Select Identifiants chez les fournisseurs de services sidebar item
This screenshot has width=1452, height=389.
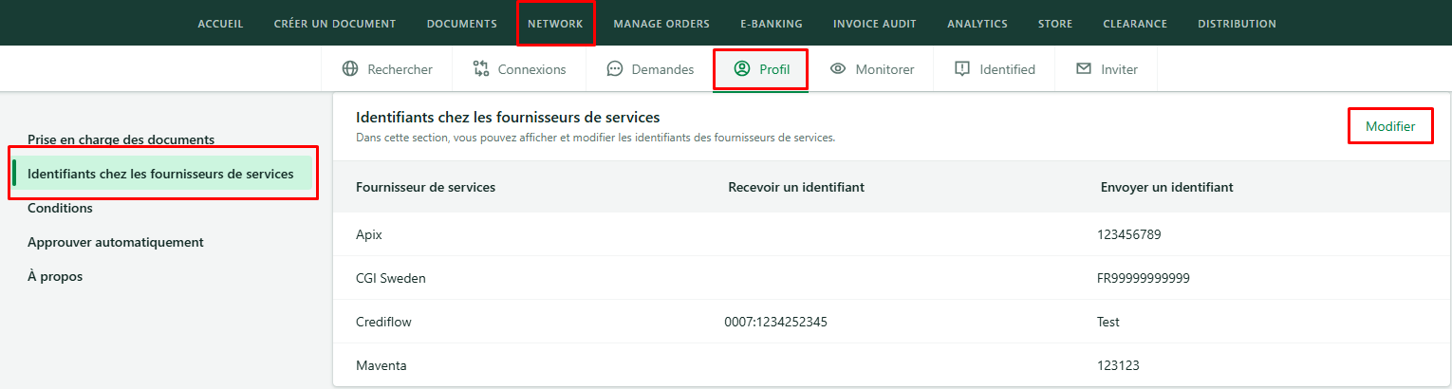point(162,174)
